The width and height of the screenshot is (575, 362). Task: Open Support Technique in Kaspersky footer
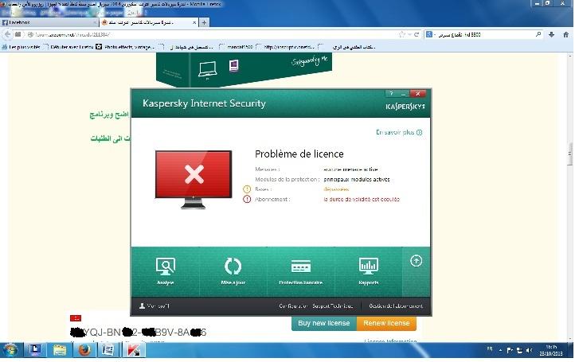pos(333,306)
